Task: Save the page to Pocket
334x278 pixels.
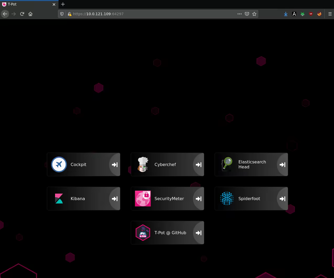Action: click(x=247, y=14)
